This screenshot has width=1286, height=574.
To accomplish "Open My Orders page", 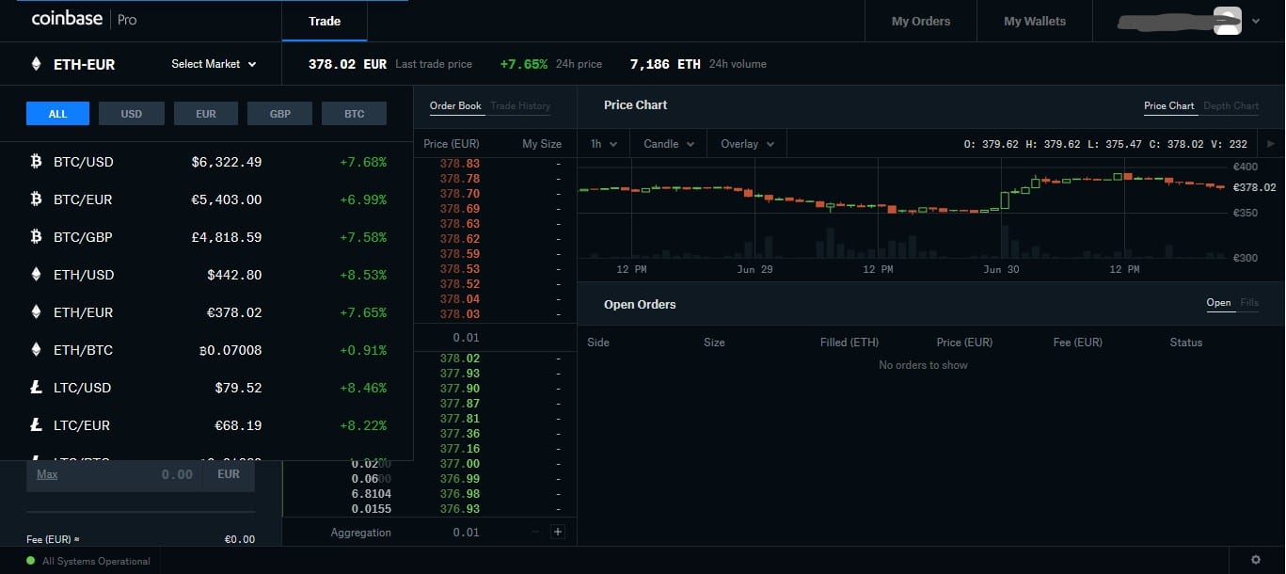I will (920, 21).
